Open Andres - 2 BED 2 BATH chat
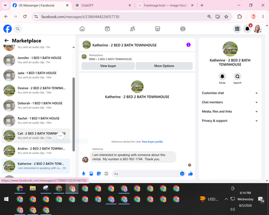The width and height of the screenshot is (269, 215). (36, 151)
